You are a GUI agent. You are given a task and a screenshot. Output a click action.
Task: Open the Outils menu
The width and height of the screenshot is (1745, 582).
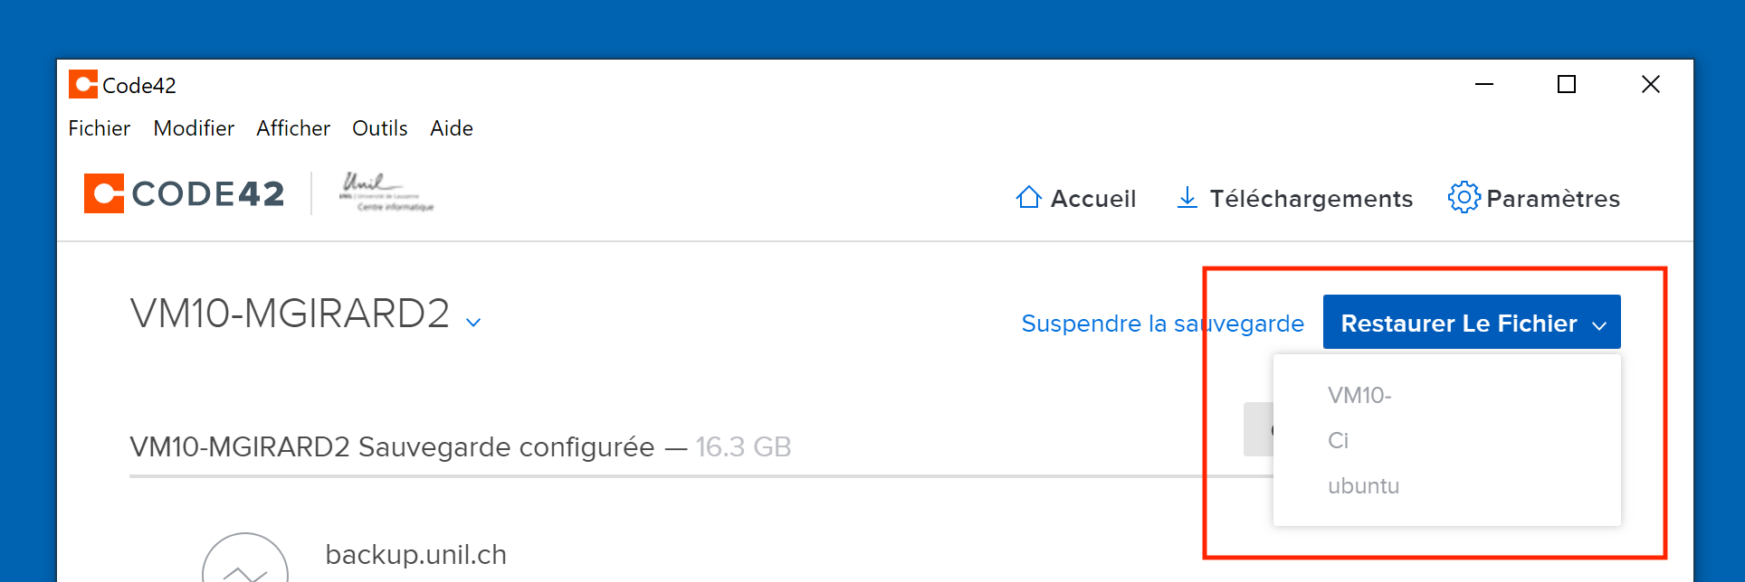click(x=379, y=128)
